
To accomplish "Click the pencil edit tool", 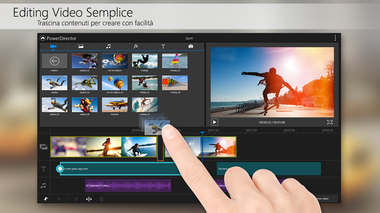I will pos(76,199).
